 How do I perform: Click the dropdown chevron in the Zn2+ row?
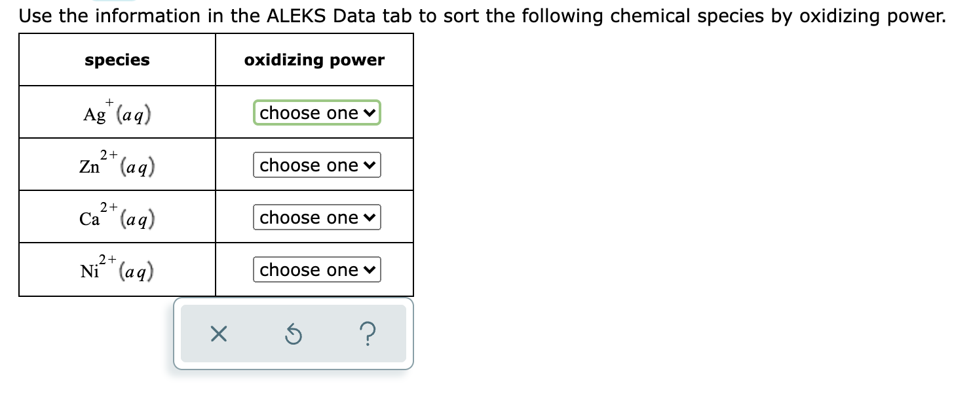click(369, 165)
